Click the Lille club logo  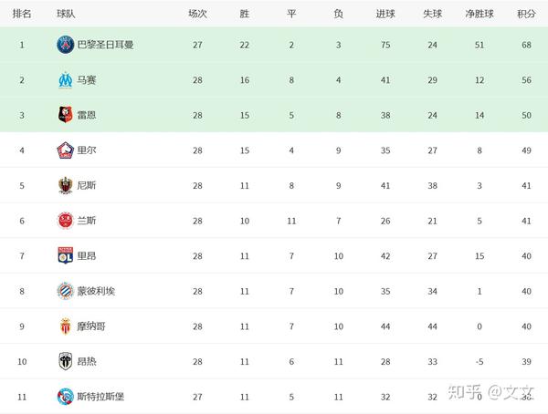(66, 150)
